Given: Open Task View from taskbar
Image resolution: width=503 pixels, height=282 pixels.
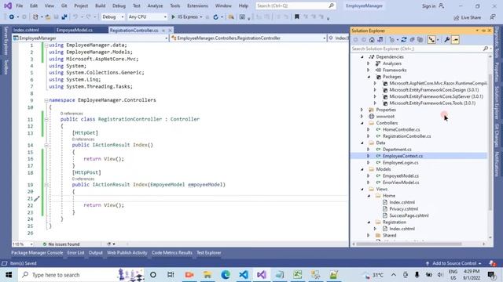Looking at the screenshot, I should 171,275.
